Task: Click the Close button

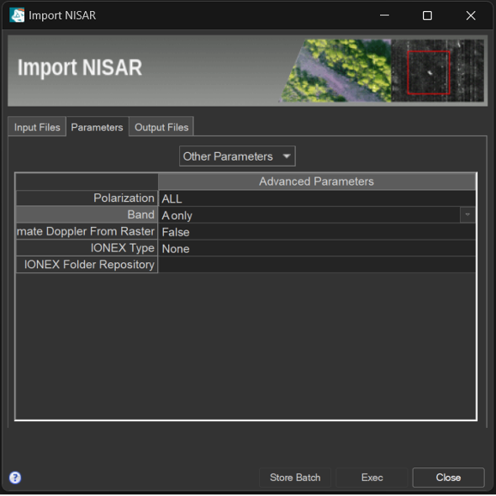Action: pyautogui.click(x=448, y=478)
